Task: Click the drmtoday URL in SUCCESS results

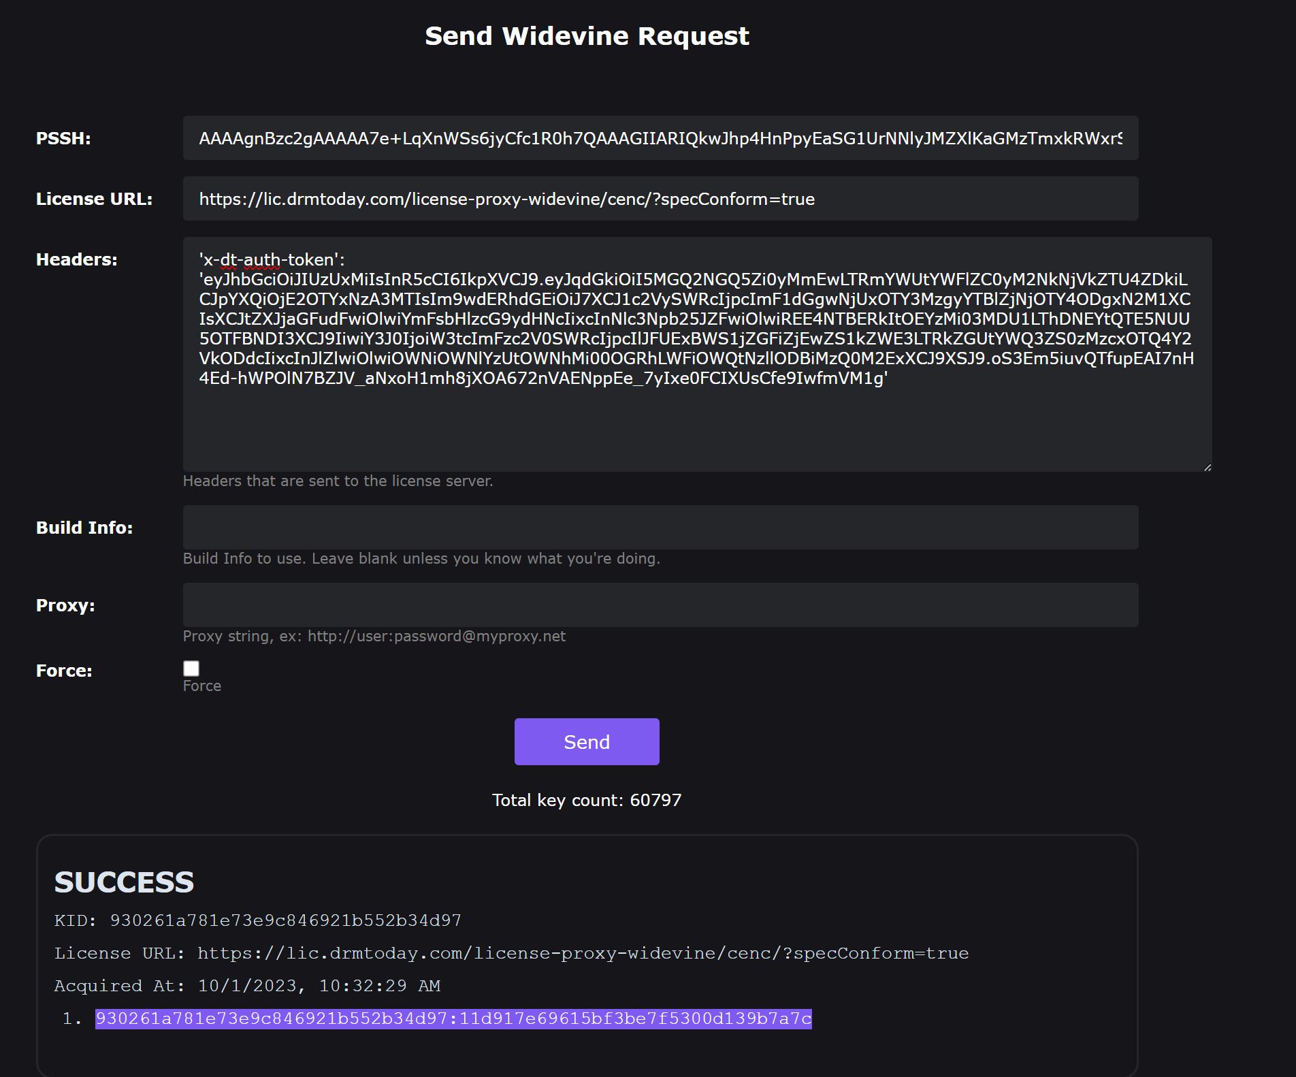Action: (x=583, y=953)
